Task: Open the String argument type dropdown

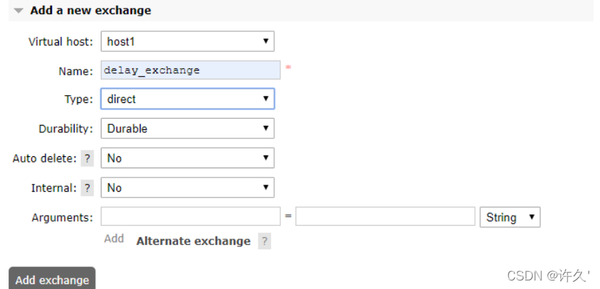Action: [x=510, y=217]
